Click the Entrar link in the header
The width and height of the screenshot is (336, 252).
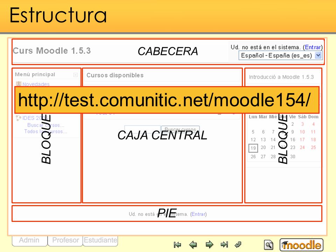click(313, 47)
